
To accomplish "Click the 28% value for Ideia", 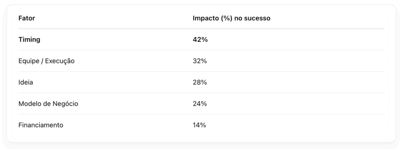I will click(200, 82).
